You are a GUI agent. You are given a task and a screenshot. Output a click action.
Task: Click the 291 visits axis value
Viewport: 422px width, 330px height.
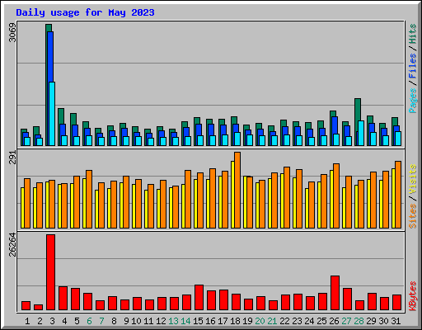(x=12, y=158)
